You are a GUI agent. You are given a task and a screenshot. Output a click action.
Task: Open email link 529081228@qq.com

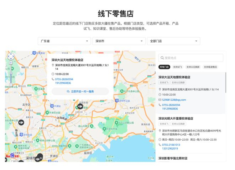pyautogui.click(x=174, y=100)
